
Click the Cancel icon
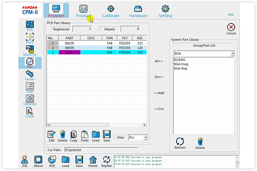tap(231, 29)
